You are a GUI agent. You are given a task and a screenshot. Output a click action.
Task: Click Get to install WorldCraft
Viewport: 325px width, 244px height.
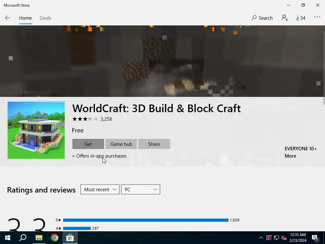[x=88, y=144]
